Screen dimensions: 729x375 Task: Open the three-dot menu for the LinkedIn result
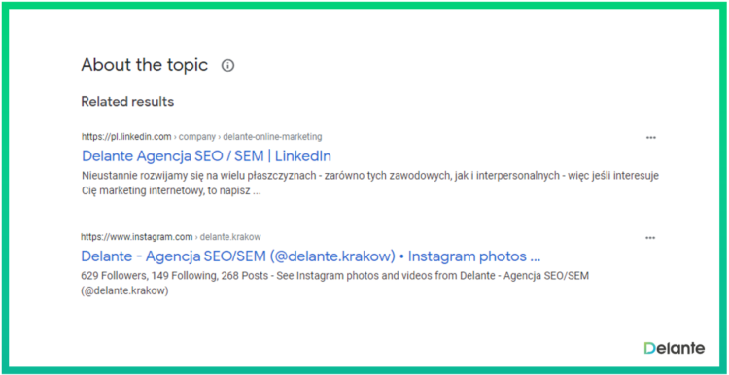click(650, 138)
